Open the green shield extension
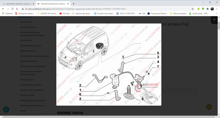This screenshot has height=118, width=220. pos(203,9)
